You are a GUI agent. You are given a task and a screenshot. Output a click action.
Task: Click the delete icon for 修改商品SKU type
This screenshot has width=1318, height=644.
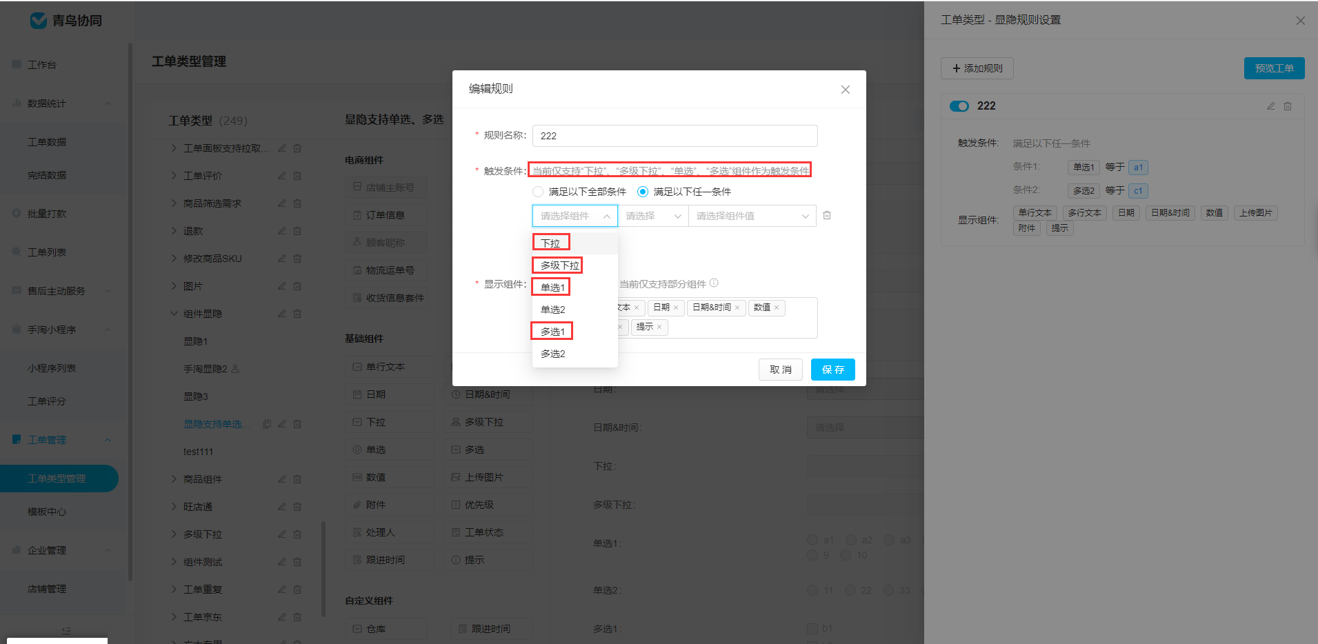point(297,259)
